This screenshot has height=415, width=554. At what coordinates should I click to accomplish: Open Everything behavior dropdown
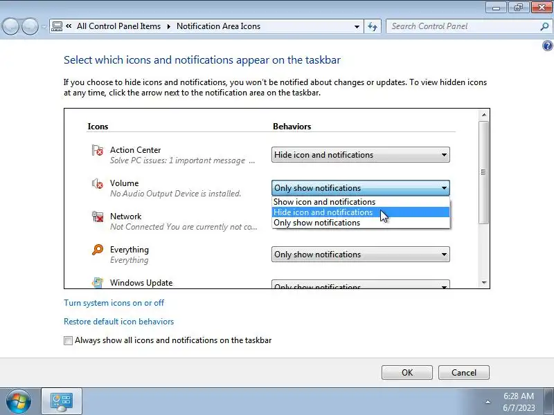click(360, 254)
